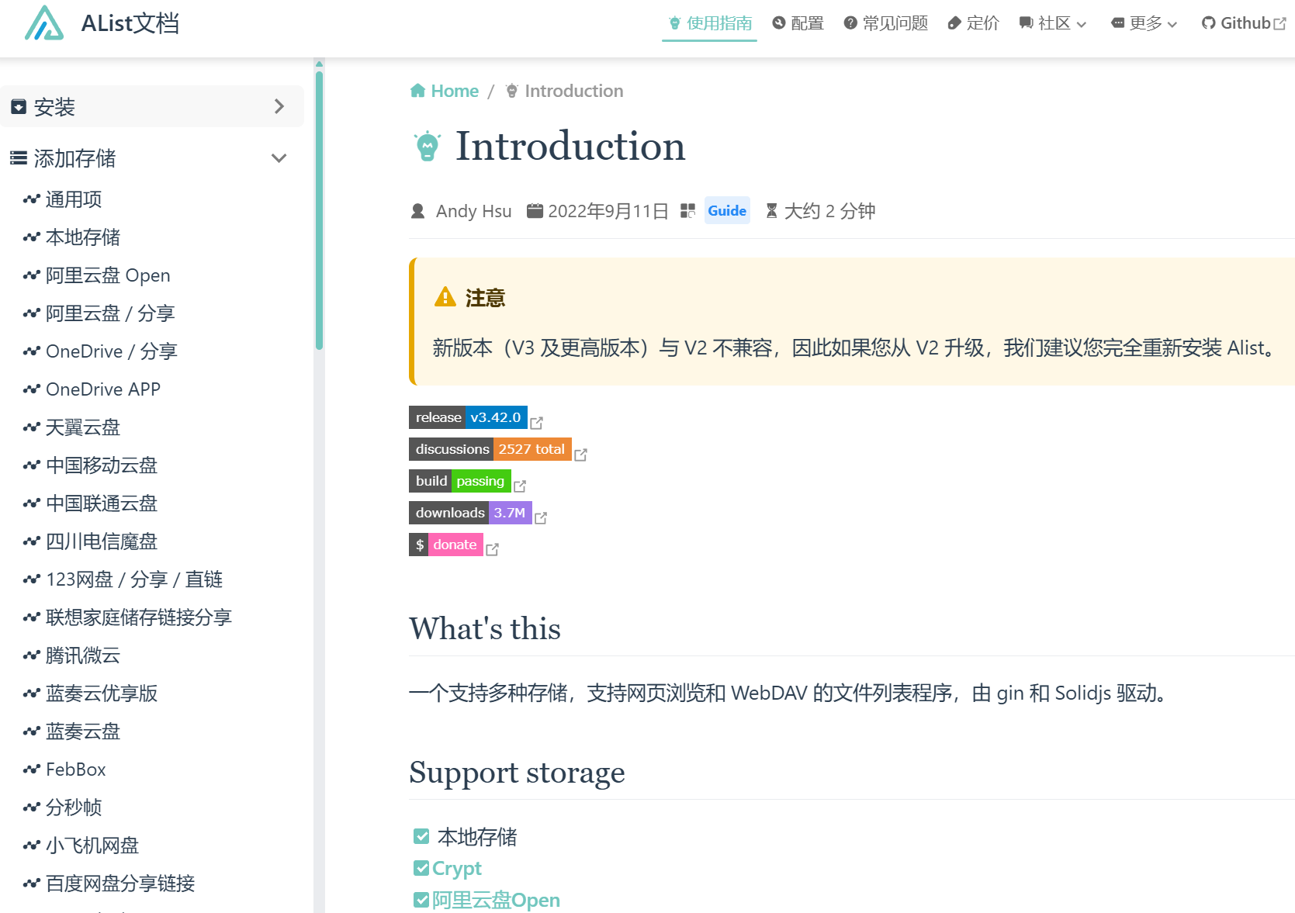Viewport: 1295px width, 913px height.
Task: Click the Introduction breadcrumb text
Action: point(574,91)
